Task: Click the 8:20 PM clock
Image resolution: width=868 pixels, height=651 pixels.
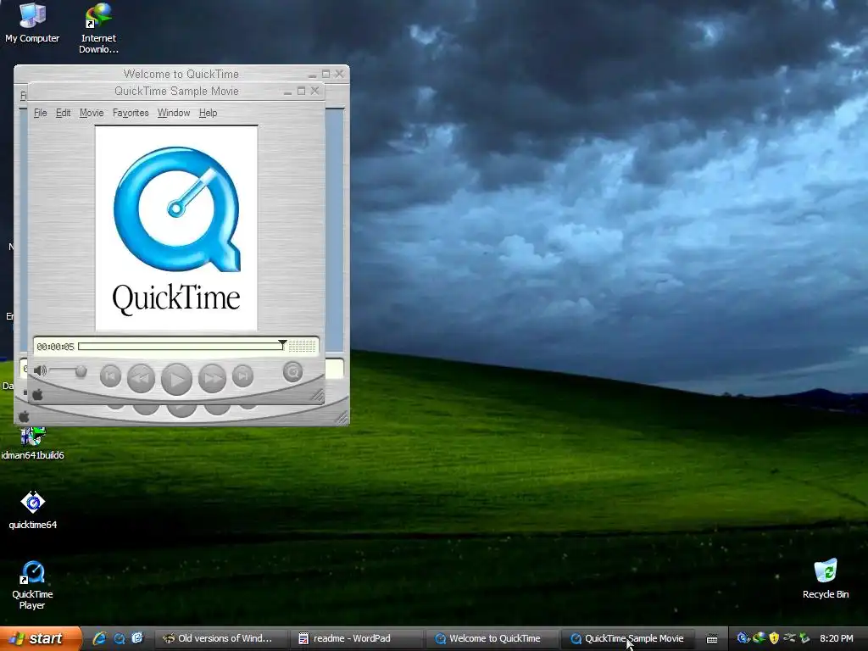Action: point(837,639)
